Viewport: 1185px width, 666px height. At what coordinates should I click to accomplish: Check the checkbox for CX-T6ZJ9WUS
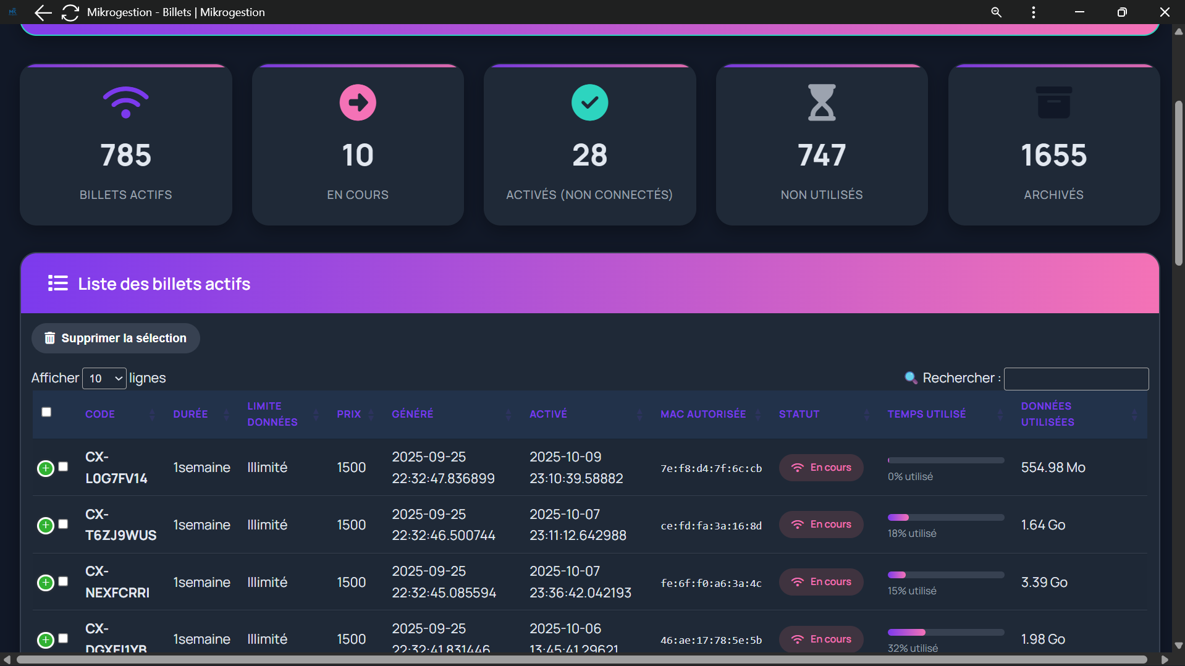tap(62, 524)
